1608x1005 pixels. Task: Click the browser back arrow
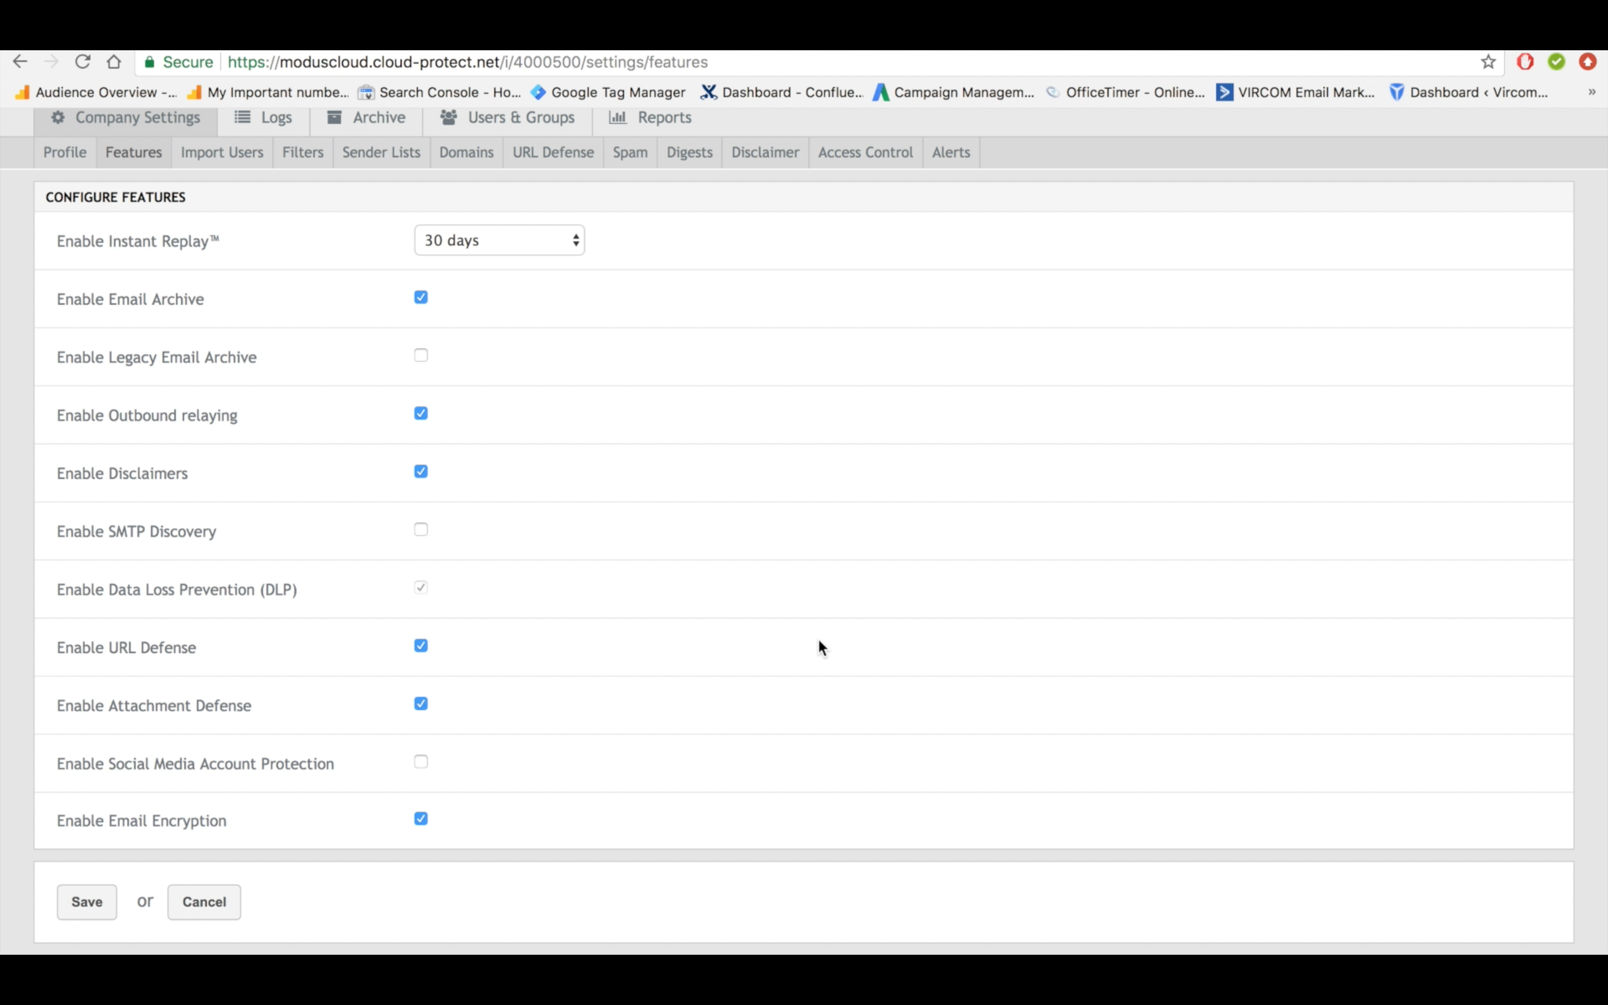20,62
